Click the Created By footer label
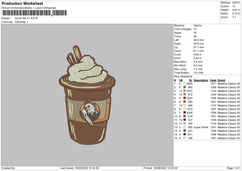 tap(8, 168)
